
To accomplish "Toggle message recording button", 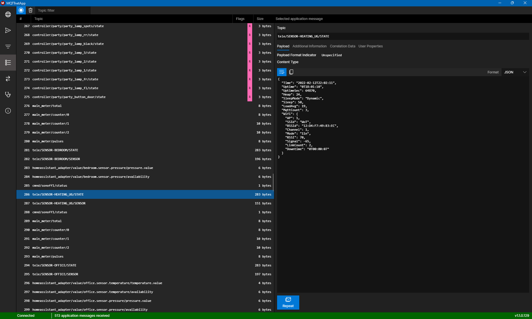I will 21,10.
